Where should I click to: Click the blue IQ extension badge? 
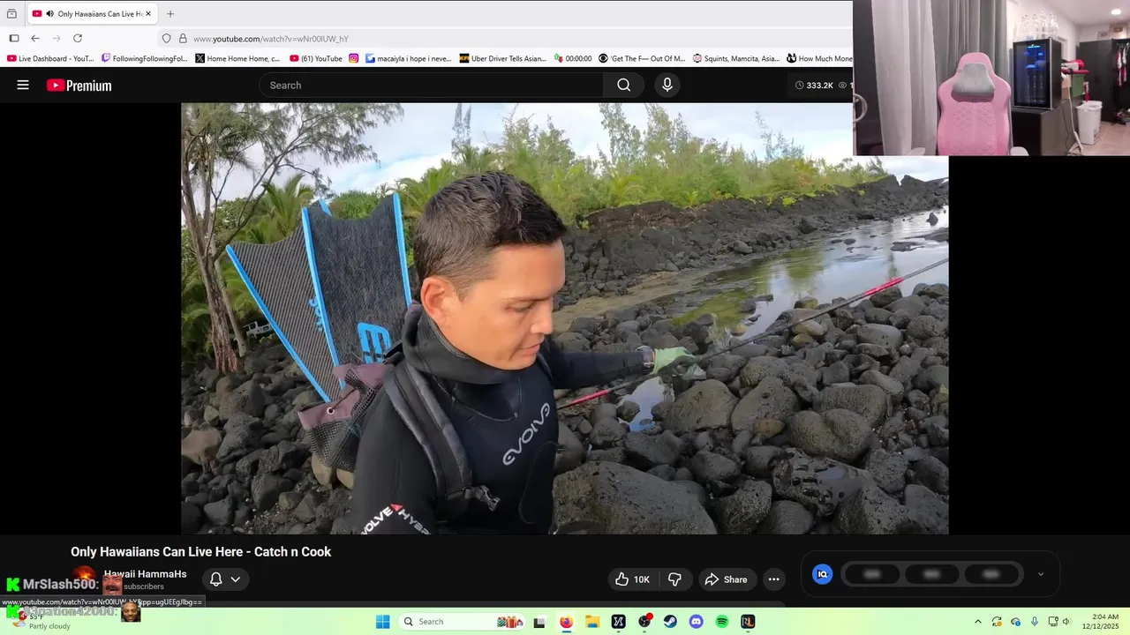point(822,574)
